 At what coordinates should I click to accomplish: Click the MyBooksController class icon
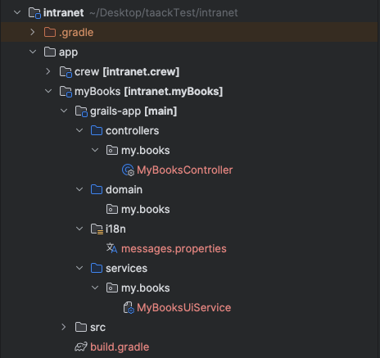(128, 170)
